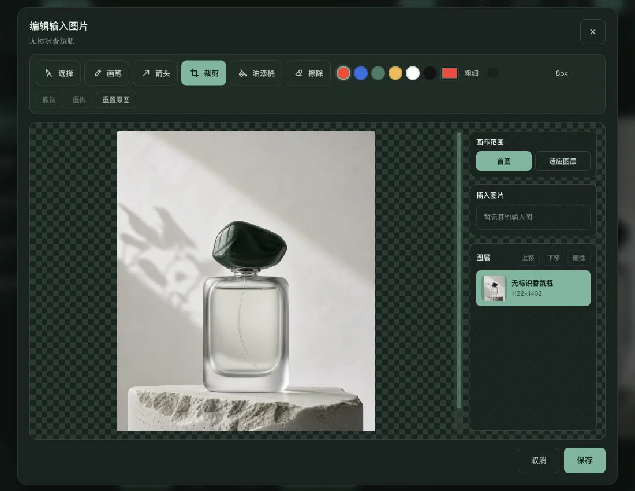The image size is (635, 491).
Task: Select the 选择 pointer tool
Action: (x=58, y=73)
